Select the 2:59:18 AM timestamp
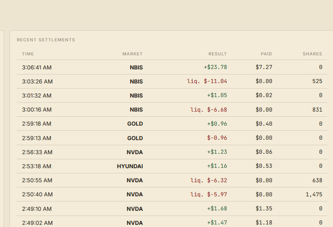The image size is (333, 227). [x=37, y=124]
